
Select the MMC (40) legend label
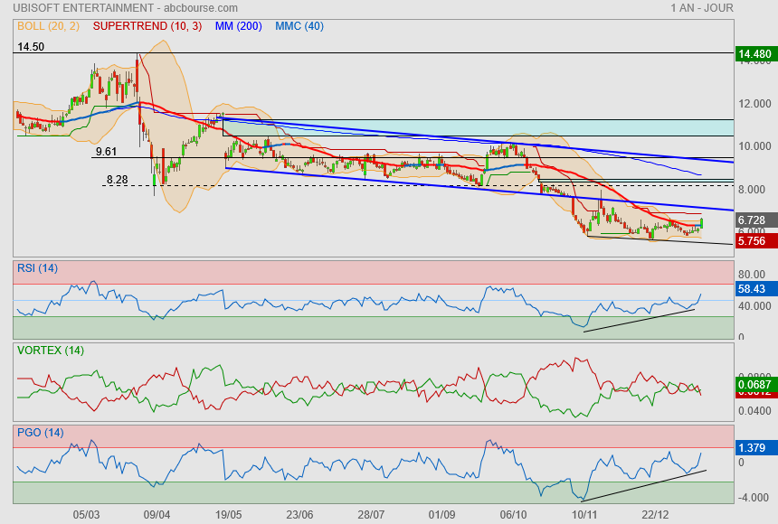(299, 26)
